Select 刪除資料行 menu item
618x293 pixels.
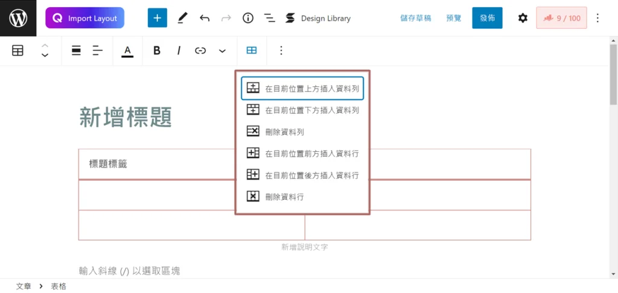(x=302, y=197)
